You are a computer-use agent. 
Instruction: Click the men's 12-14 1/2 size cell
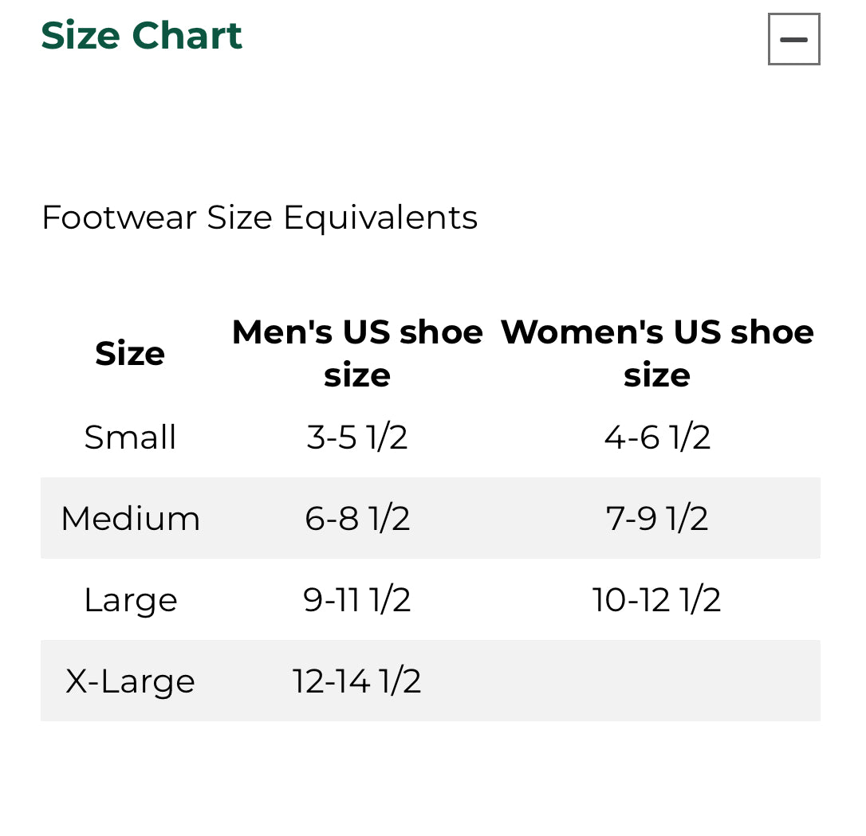coord(357,681)
